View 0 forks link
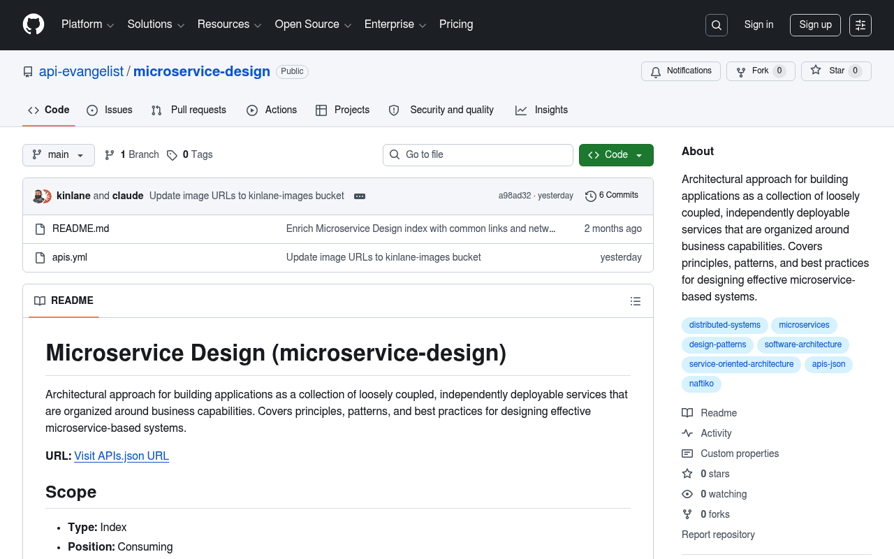894x559 pixels. coord(706,514)
